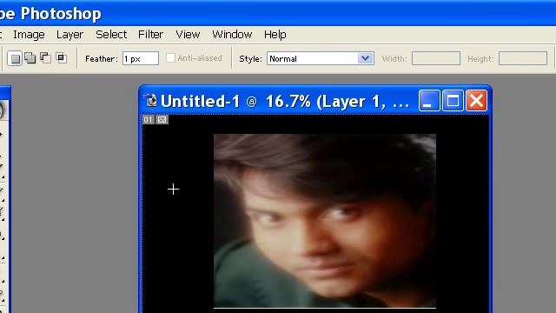The image size is (556, 313).
Task: Pick the Subtract from selection icon
Action: click(46, 58)
